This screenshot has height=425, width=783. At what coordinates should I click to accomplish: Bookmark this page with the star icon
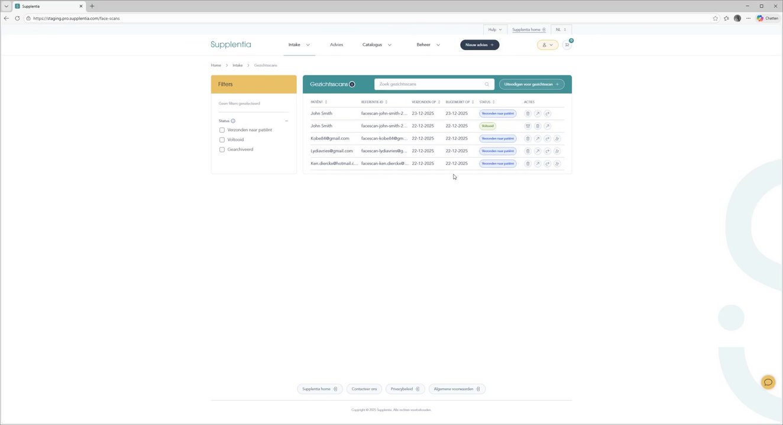(x=716, y=18)
